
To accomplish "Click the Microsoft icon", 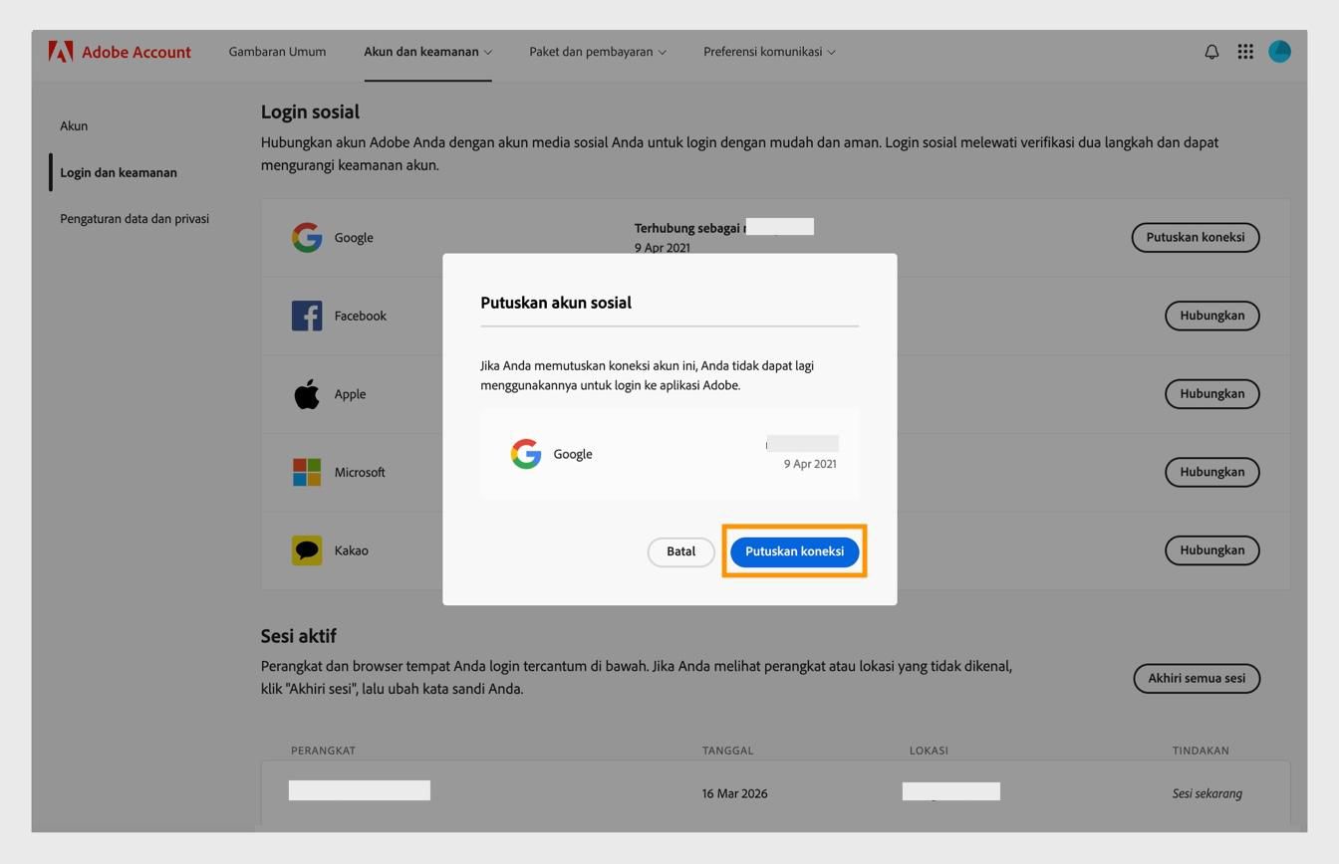I will (307, 471).
